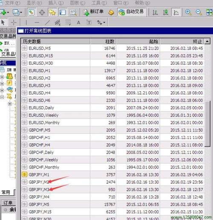Select the text label A tool

(x=78, y=23)
